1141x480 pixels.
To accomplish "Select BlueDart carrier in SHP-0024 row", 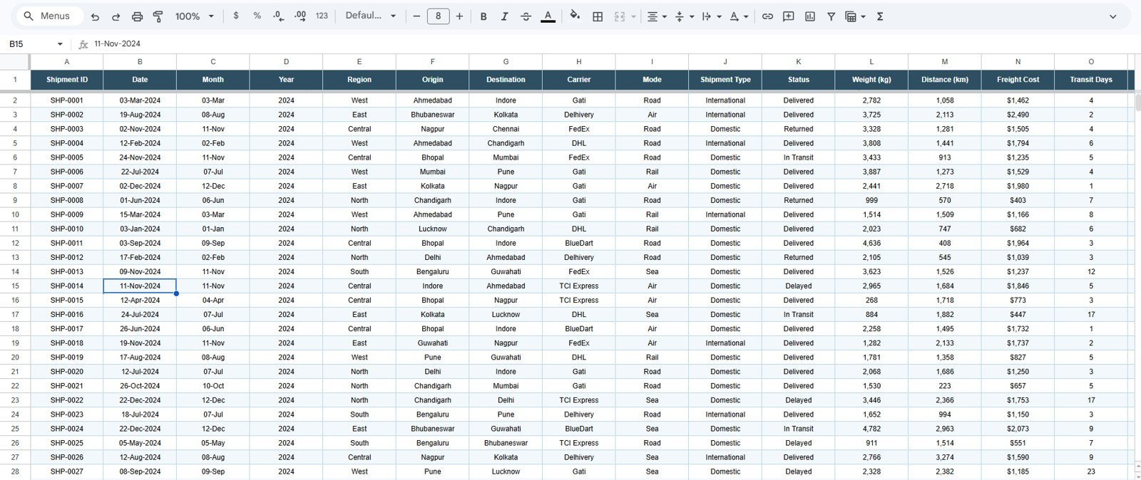I will 579,429.
